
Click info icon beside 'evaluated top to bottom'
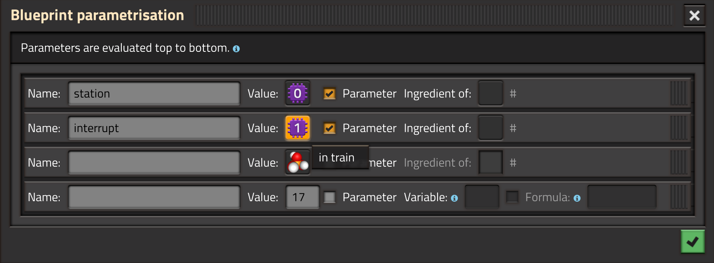[236, 49]
